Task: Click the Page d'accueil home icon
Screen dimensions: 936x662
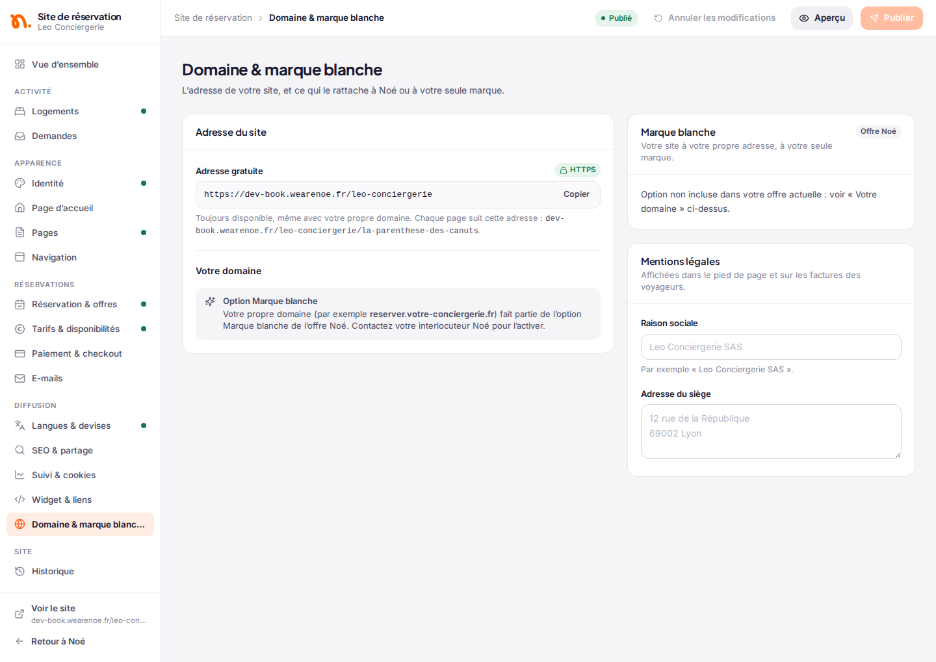Action: pyautogui.click(x=20, y=208)
